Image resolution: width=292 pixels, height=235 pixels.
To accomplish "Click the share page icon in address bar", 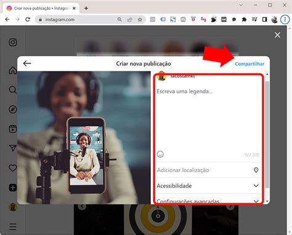I will tap(130, 20).
